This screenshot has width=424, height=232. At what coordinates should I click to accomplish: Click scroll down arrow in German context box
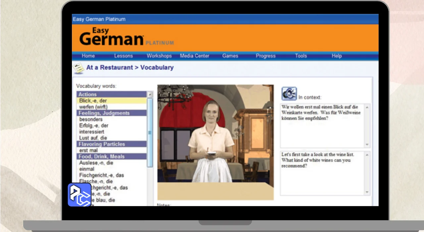coord(367,145)
